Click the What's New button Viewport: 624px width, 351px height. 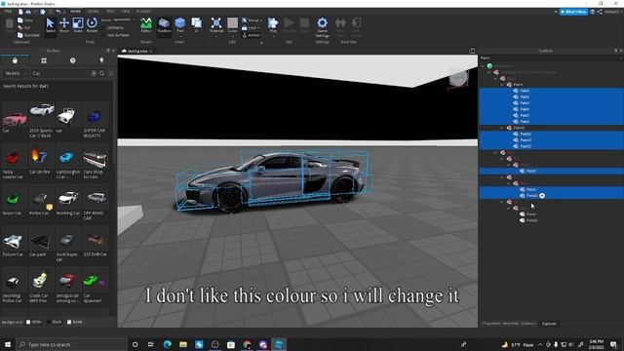573,12
